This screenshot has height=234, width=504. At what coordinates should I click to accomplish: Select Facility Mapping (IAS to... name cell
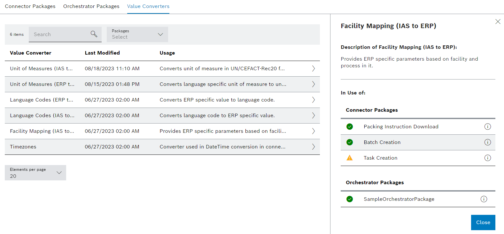pyautogui.click(x=42, y=131)
